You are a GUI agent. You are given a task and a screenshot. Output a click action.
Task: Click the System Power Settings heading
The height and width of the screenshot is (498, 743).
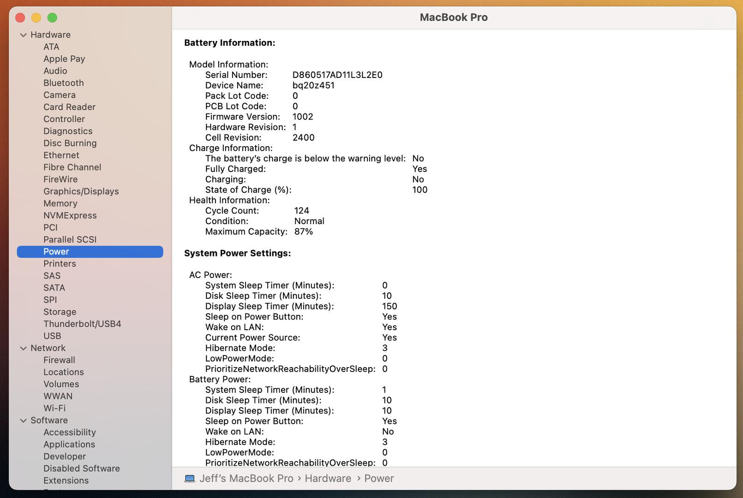point(238,253)
